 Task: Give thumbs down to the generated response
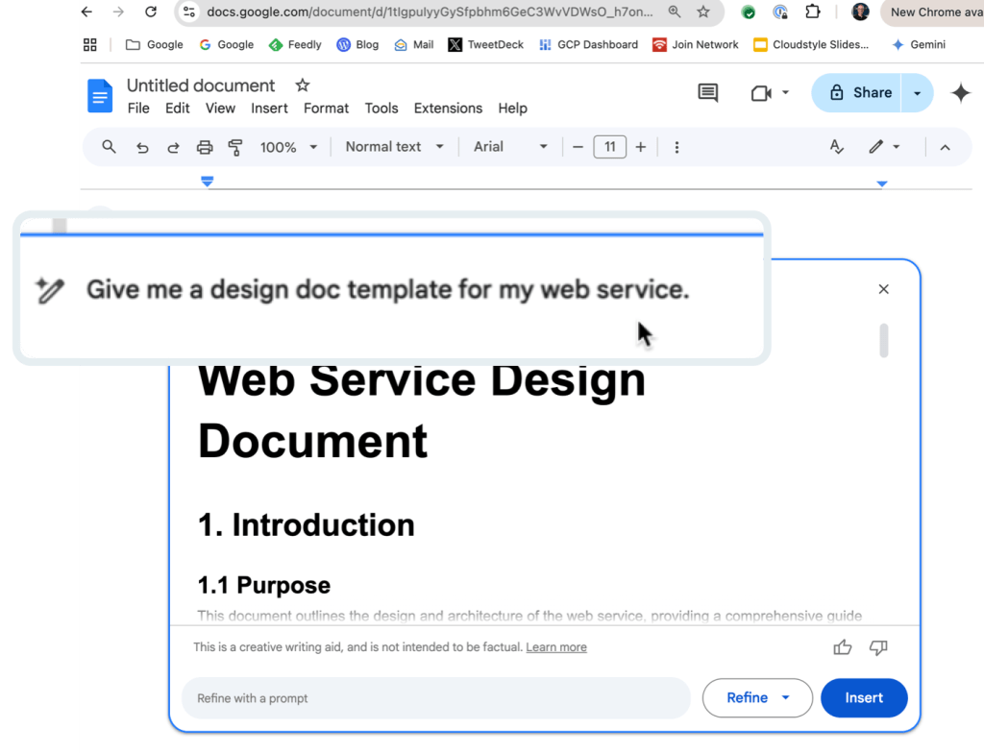[x=877, y=647]
